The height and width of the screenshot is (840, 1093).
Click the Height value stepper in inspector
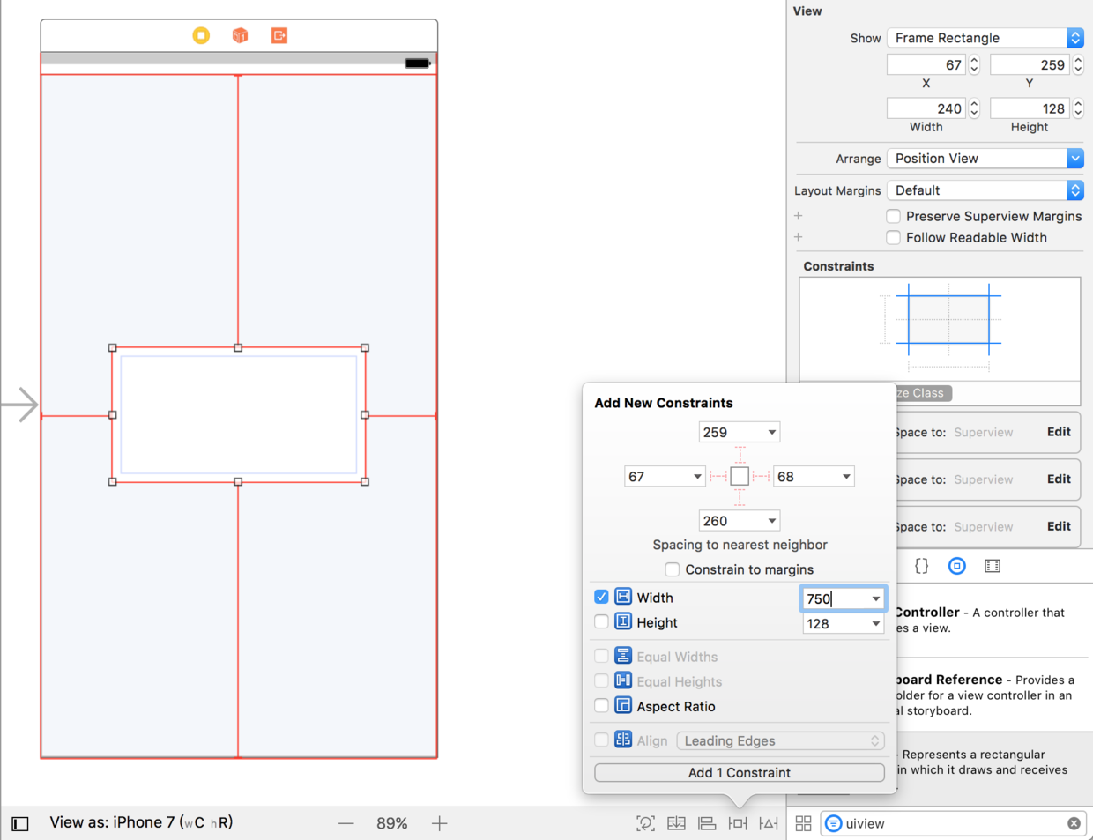[x=1078, y=108]
